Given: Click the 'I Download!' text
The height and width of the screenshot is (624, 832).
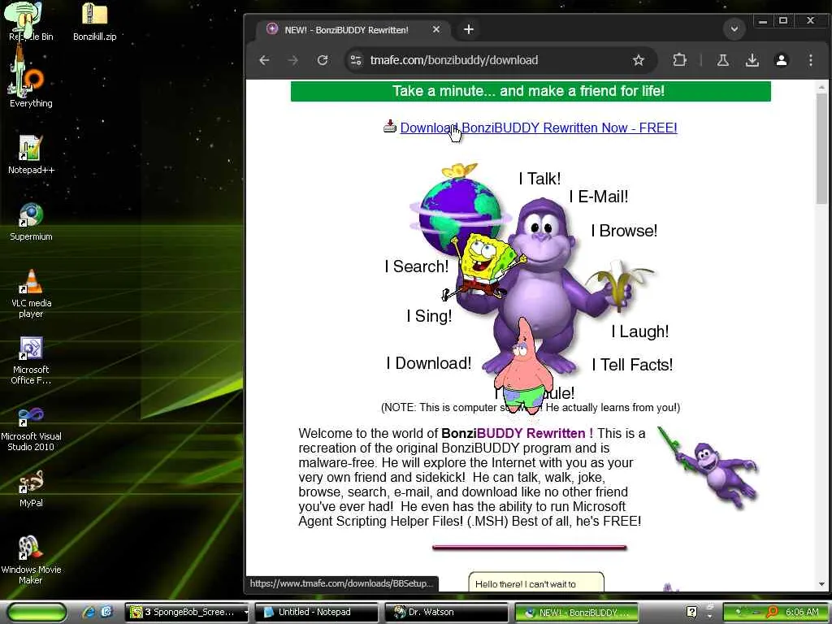Looking at the screenshot, I should tap(429, 363).
